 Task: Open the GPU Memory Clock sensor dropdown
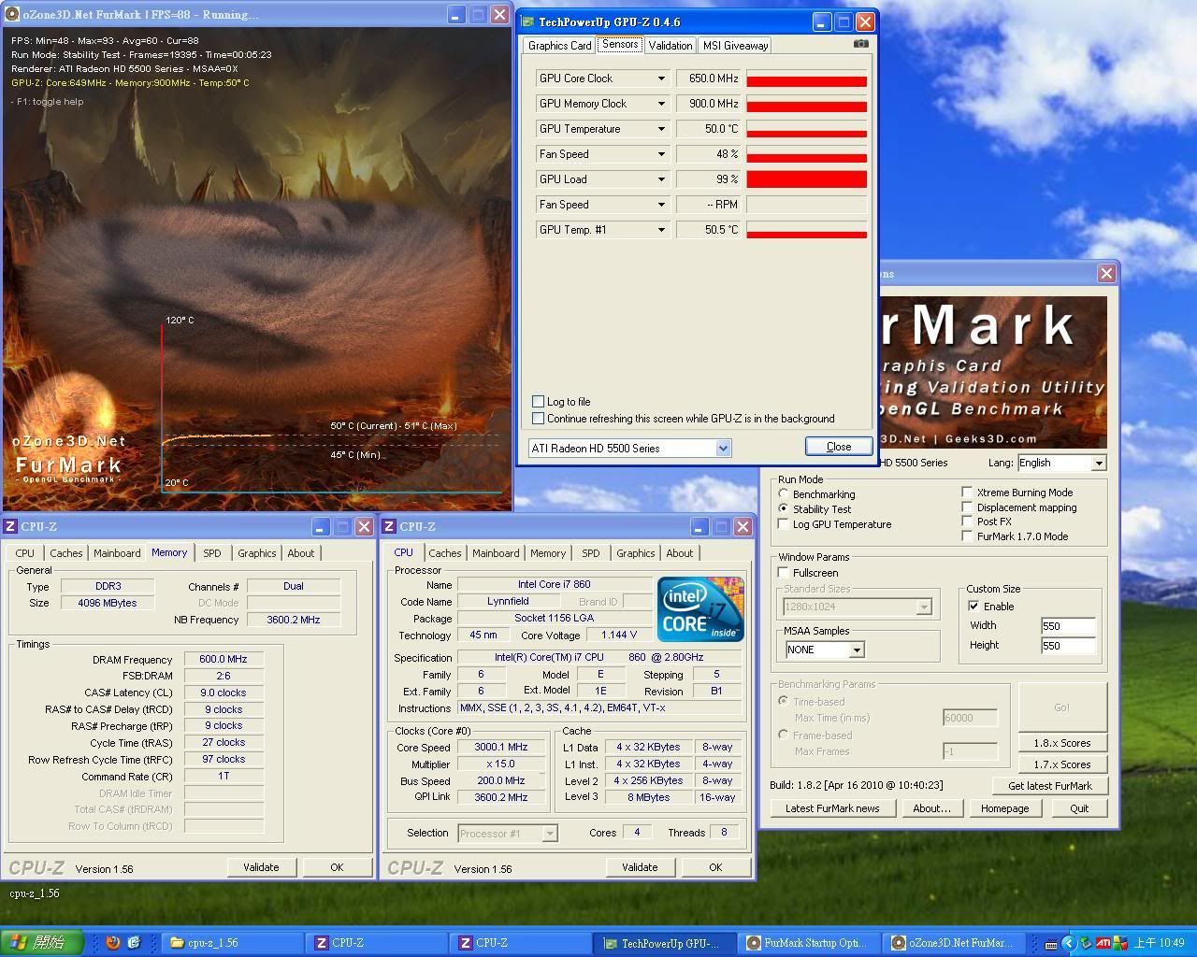(x=661, y=104)
